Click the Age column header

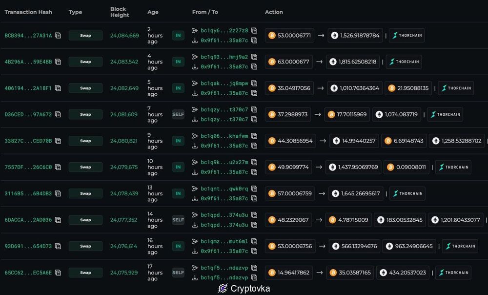pos(153,12)
